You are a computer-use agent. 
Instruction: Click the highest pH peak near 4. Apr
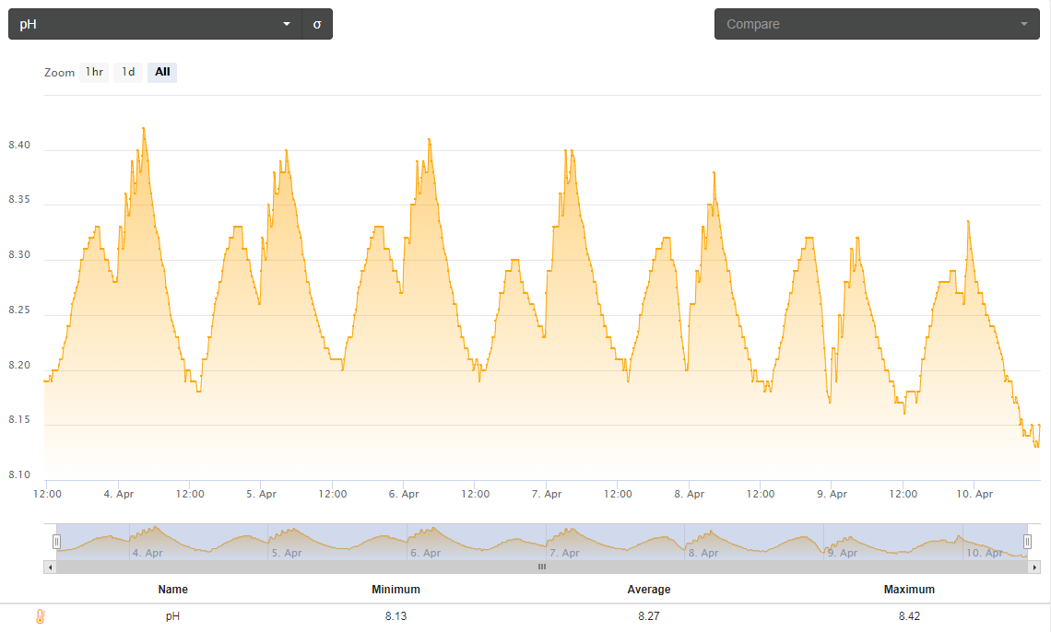(144, 129)
